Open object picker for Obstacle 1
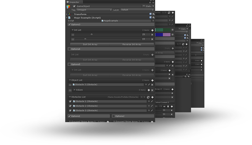Screen dimensions: 252x145 149,101
